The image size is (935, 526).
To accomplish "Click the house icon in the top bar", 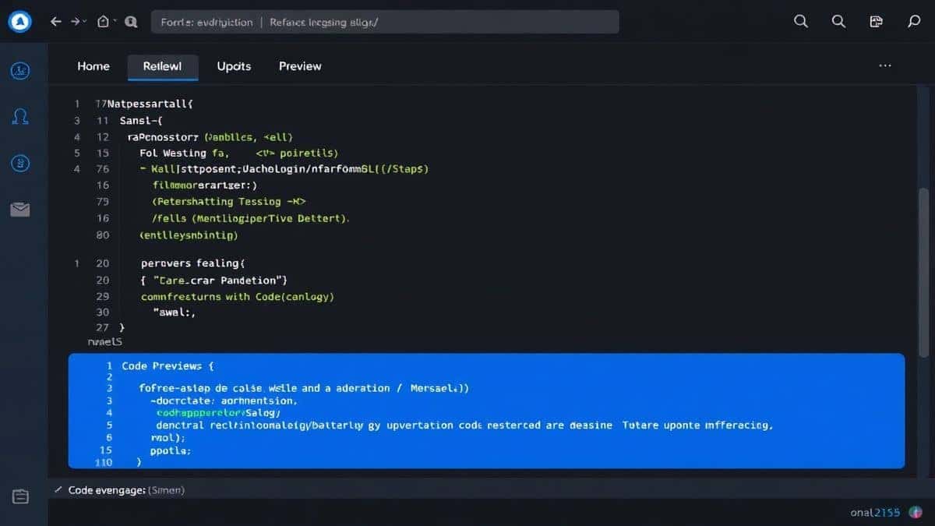I will pos(103,22).
